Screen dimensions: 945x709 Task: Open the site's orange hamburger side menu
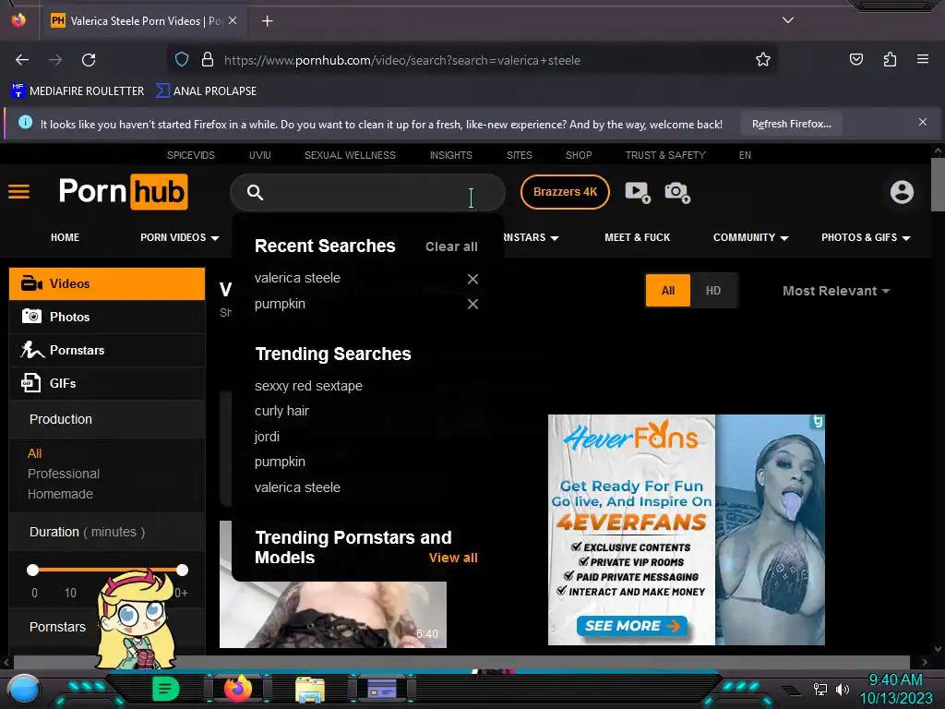point(18,192)
